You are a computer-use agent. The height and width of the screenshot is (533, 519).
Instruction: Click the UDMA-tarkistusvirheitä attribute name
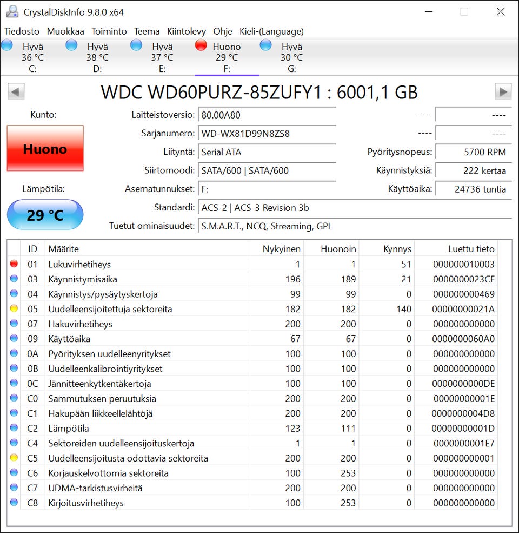point(95,488)
